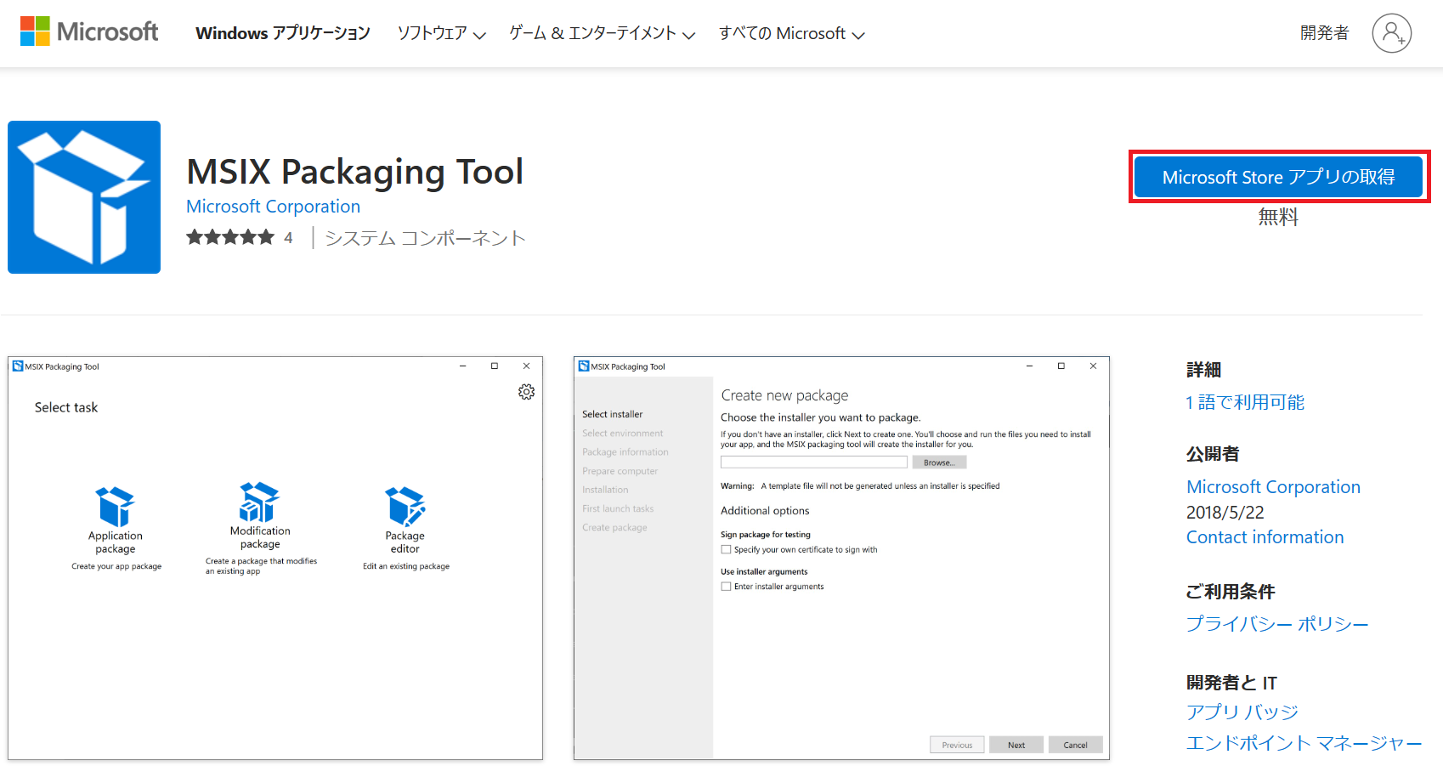Tick 'Specify your own certificate to sign with'
1443x766 pixels.
pyautogui.click(x=726, y=550)
